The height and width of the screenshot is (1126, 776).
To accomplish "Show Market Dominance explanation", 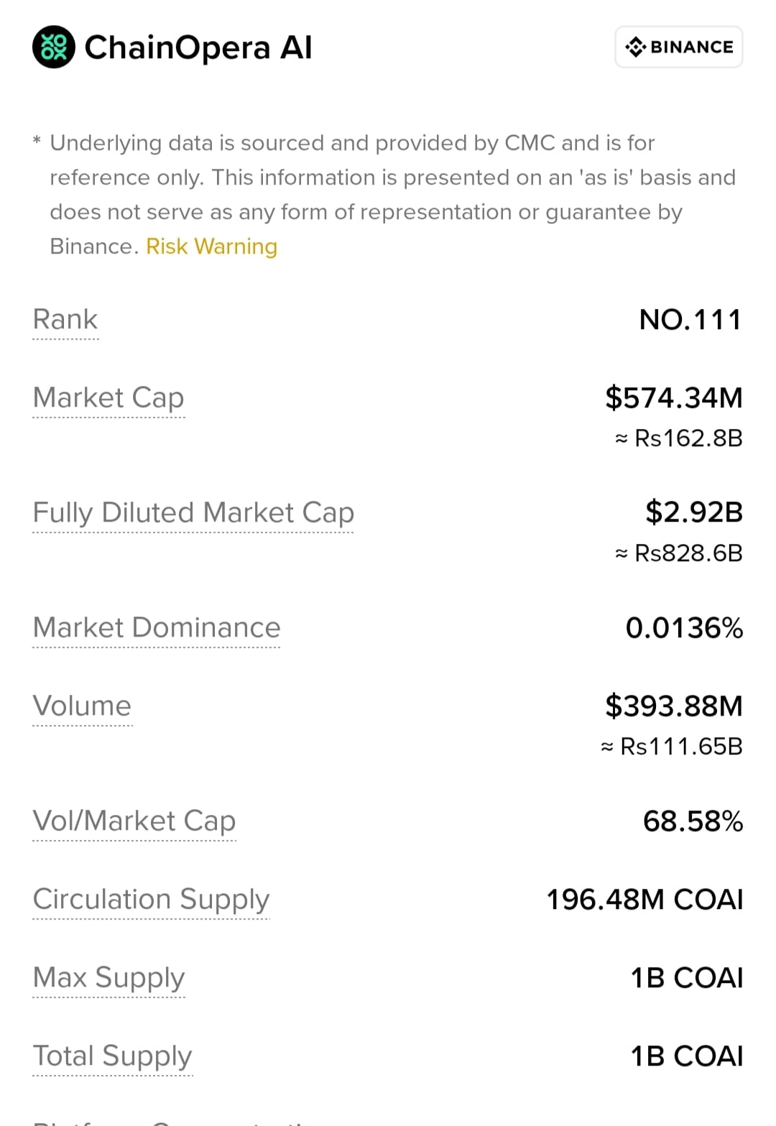I will pos(157,627).
